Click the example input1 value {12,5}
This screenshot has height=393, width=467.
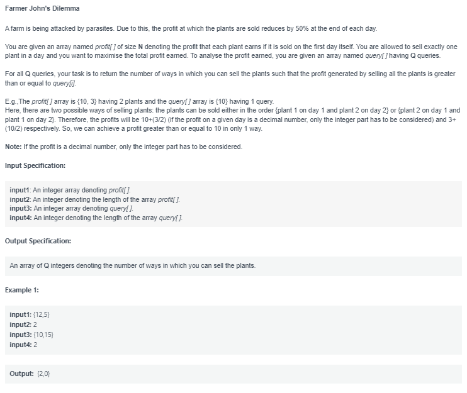pyautogui.click(x=42, y=314)
